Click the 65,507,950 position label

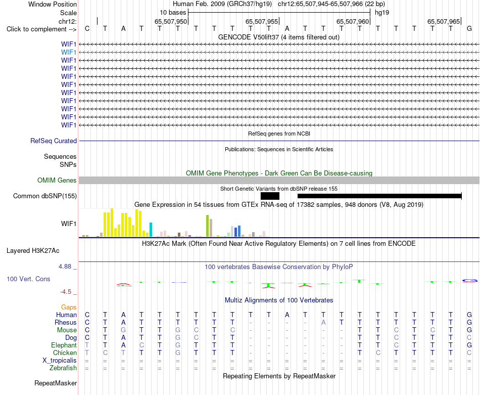coord(170,21)
